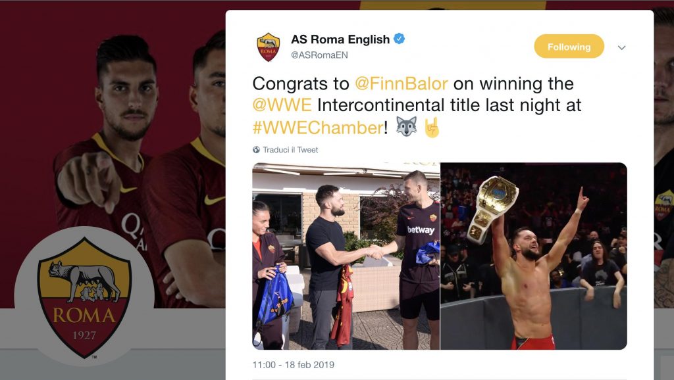The image size is (674, 380).
Task: Click the Traduci il Tweet translate link
Action: pos(290,150)
